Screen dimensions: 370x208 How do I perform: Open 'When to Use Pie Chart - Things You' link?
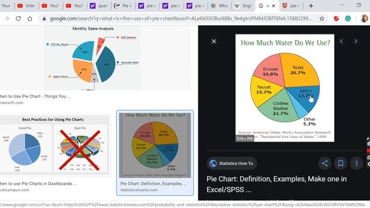[35, 96]
